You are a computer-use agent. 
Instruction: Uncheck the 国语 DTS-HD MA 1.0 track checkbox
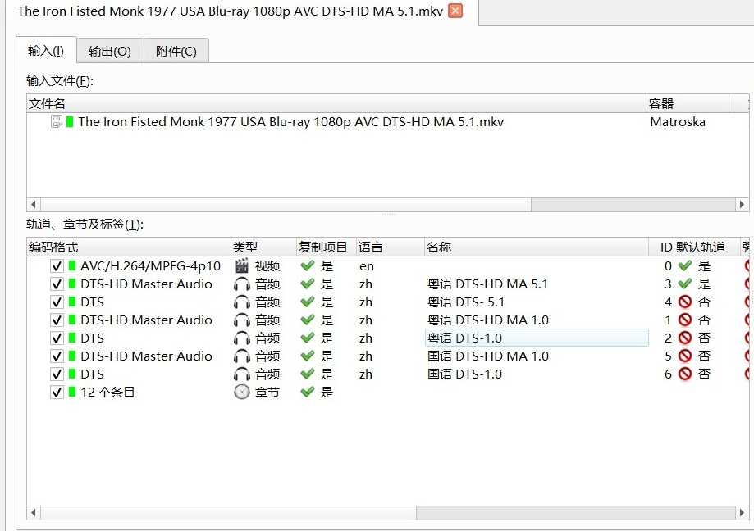pos(57,356)
